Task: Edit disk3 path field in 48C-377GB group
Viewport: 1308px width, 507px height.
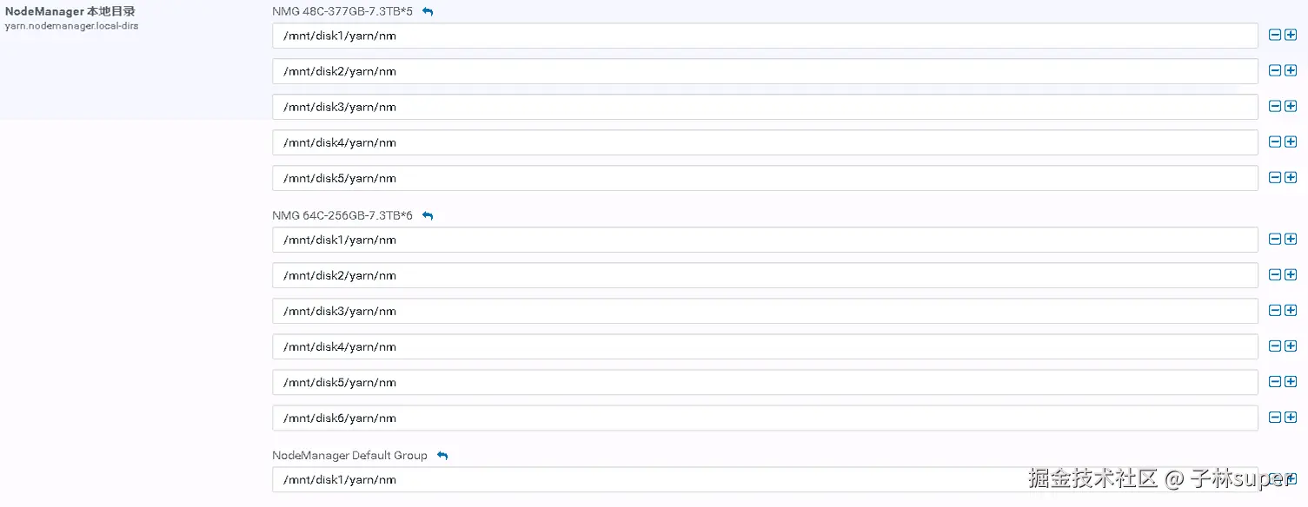Action: click(765, 107)
